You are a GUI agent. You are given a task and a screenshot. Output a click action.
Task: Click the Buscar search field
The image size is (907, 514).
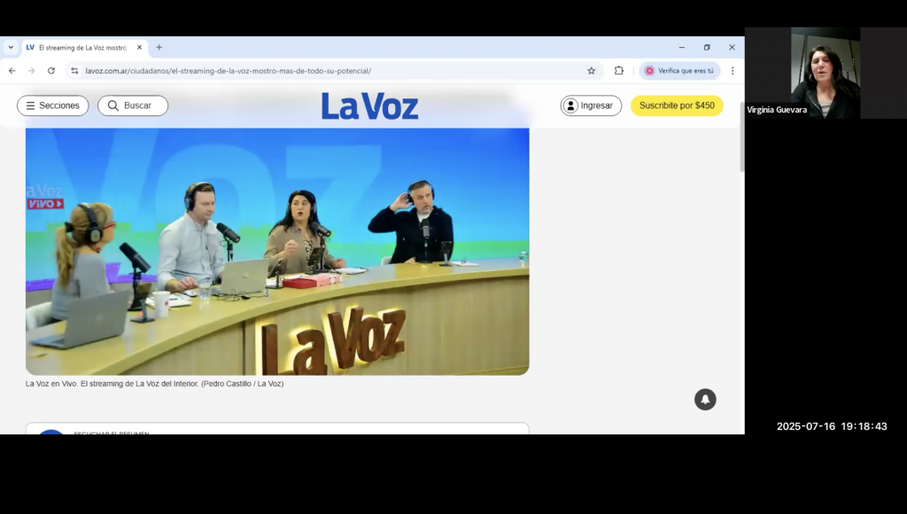(133, 105)
